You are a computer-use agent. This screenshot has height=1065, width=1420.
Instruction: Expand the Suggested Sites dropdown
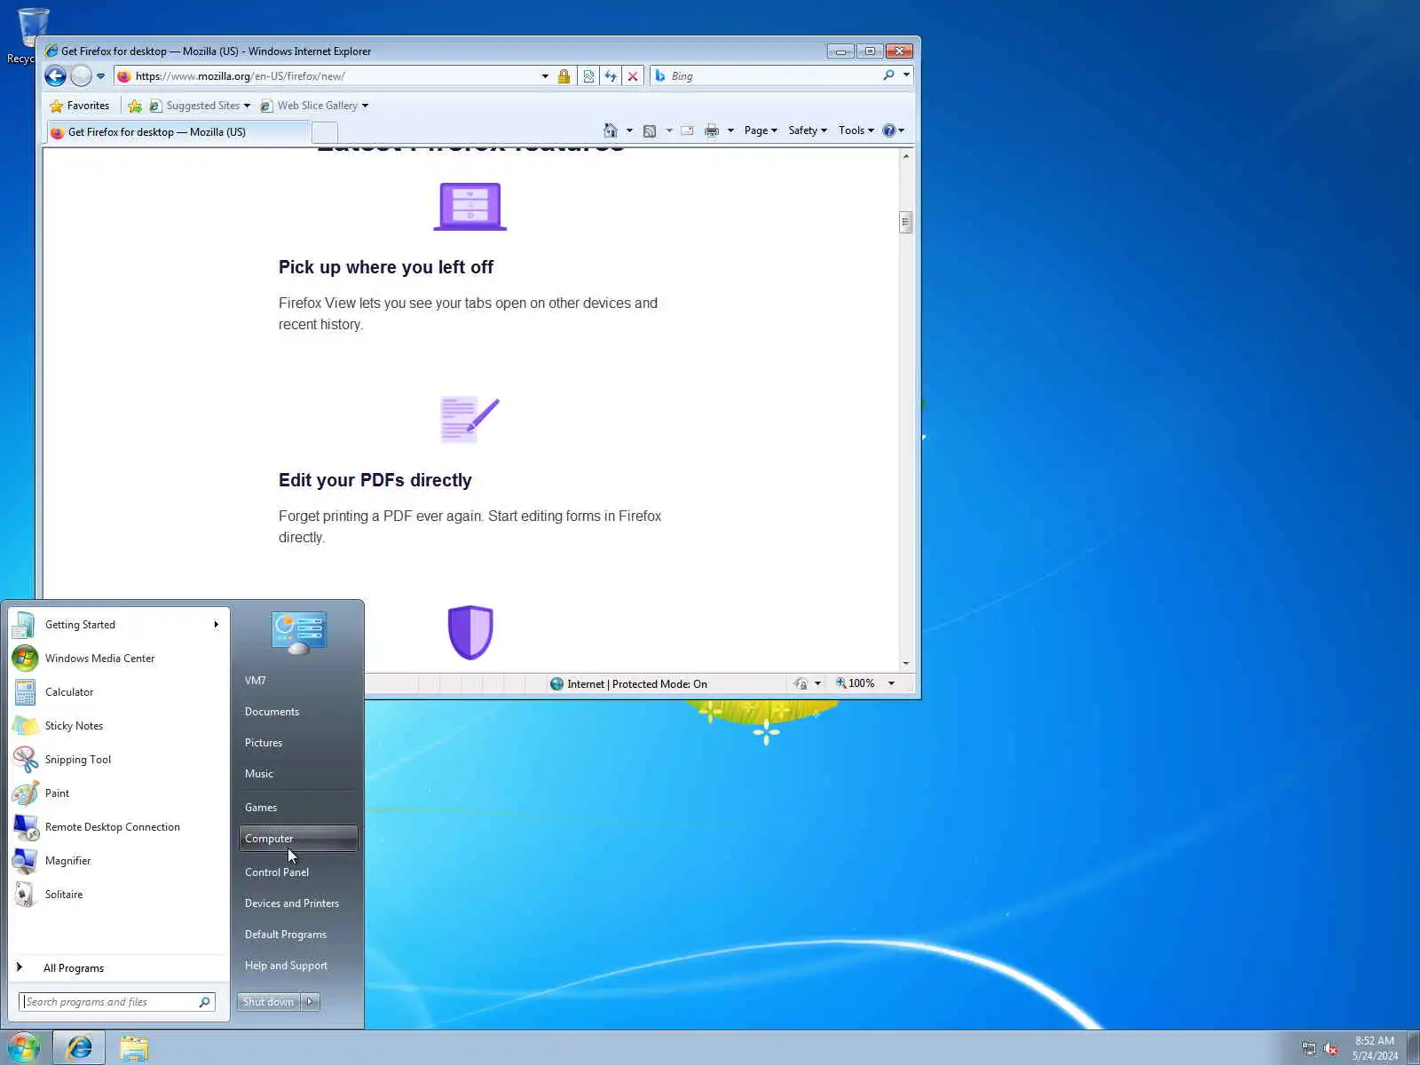click(247, 106)
